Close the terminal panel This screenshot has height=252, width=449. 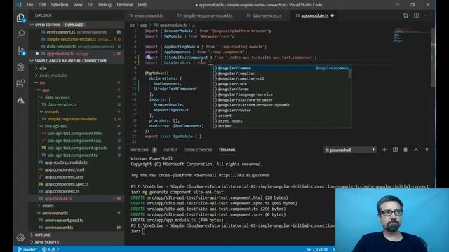[x=427, y=150]
